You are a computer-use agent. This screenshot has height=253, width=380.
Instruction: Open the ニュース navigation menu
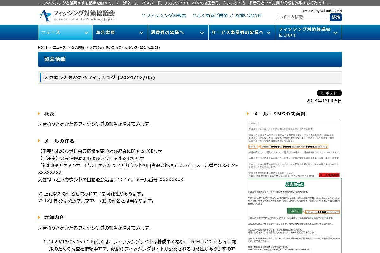click(x=65, y=33)
